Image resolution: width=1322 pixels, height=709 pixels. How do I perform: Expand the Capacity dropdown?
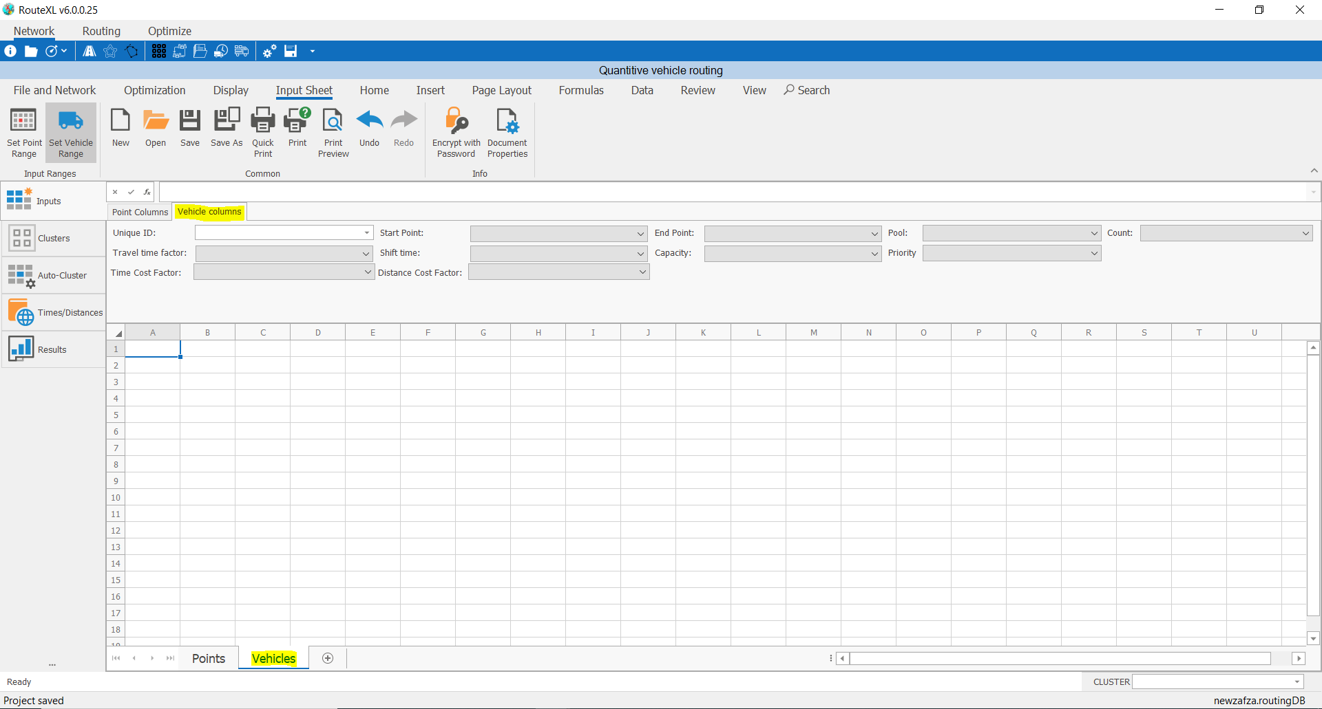click(x=874, y=254)
